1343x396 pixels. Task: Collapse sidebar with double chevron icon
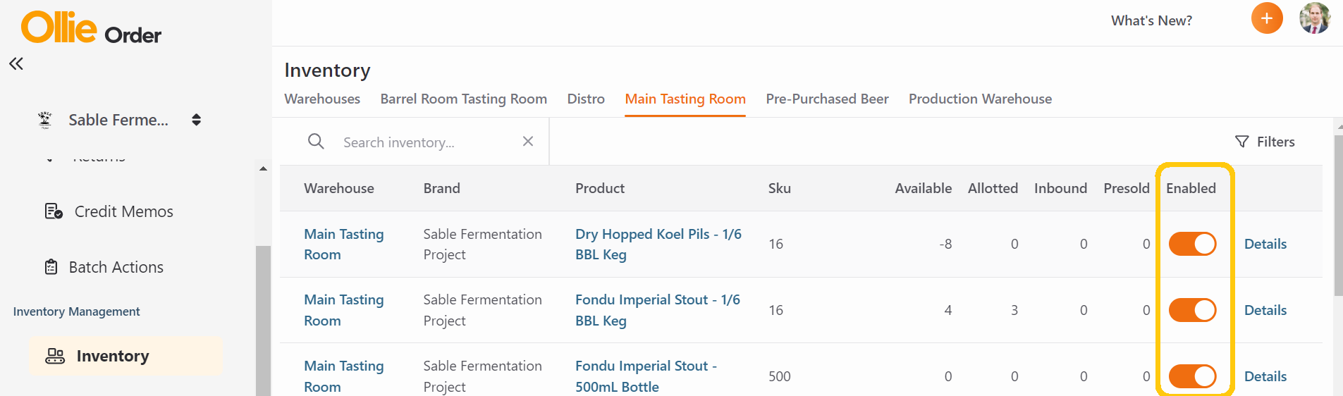tap(16, 64)
